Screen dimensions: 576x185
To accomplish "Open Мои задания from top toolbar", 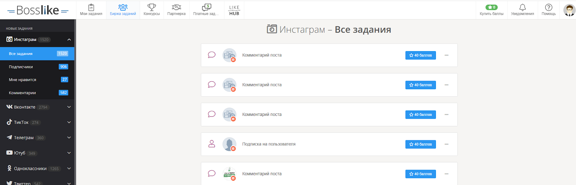I will click(91, 10).
